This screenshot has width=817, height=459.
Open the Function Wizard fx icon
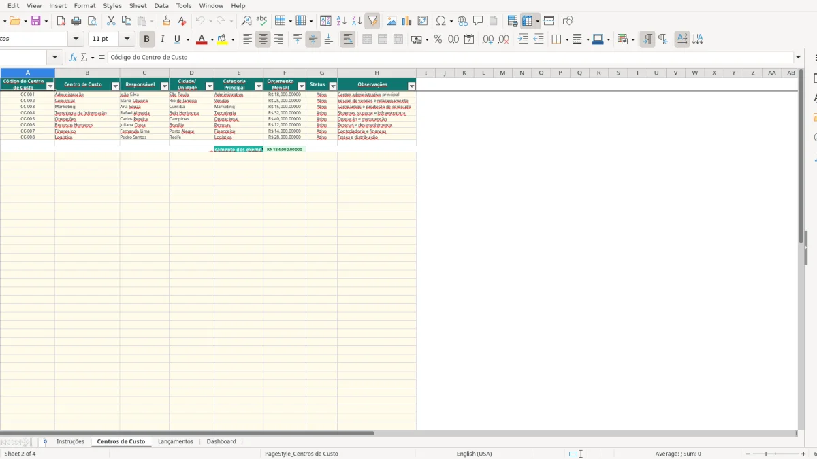pos(73,58)
